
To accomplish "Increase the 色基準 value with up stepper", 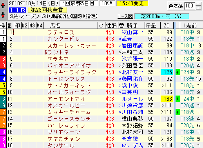I will 198,4.
